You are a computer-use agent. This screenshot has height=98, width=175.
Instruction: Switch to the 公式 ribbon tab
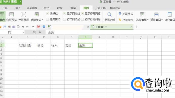click(x=47, y=8)
